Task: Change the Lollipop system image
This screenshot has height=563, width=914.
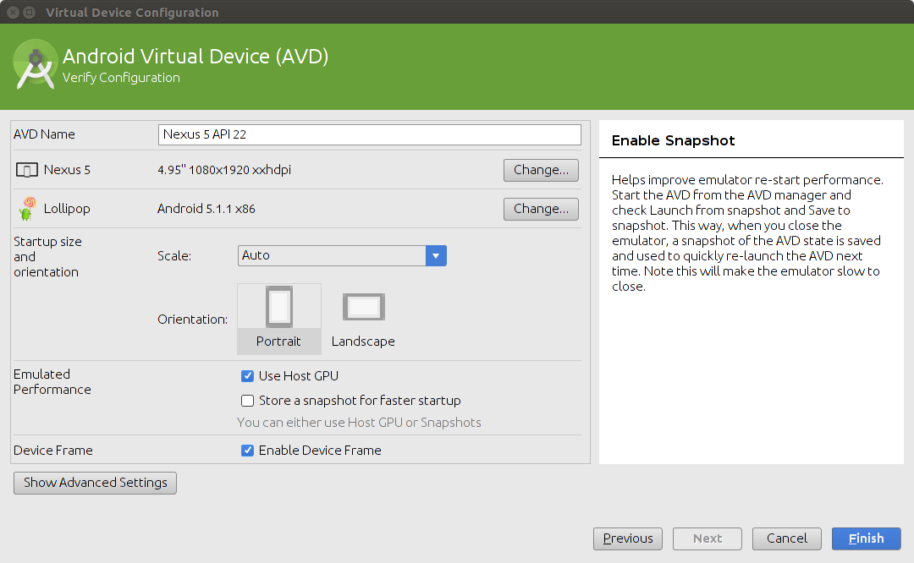Action: tap(541, 209)
